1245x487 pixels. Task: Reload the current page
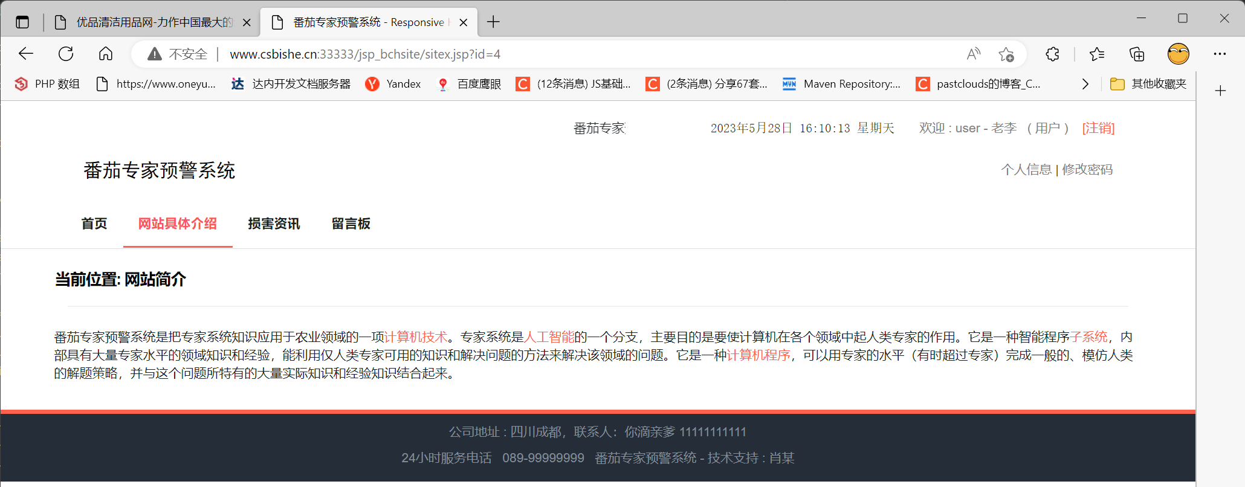(x=66, y=54)
